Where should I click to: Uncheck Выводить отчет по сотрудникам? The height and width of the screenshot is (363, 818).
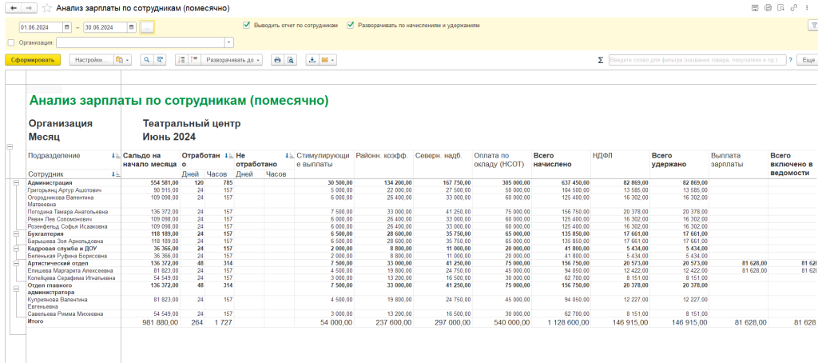(x=247, y=26)
